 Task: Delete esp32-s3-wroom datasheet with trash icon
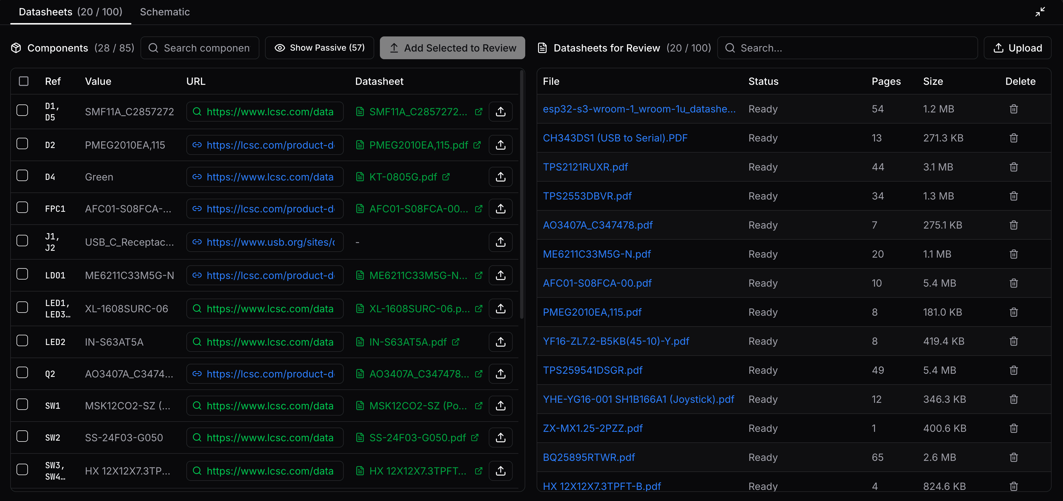1013,109
